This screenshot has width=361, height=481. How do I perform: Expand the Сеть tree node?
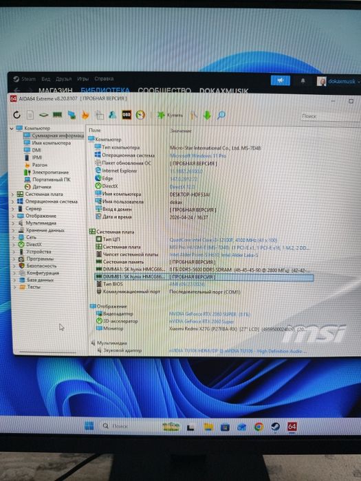pos(13,238)
